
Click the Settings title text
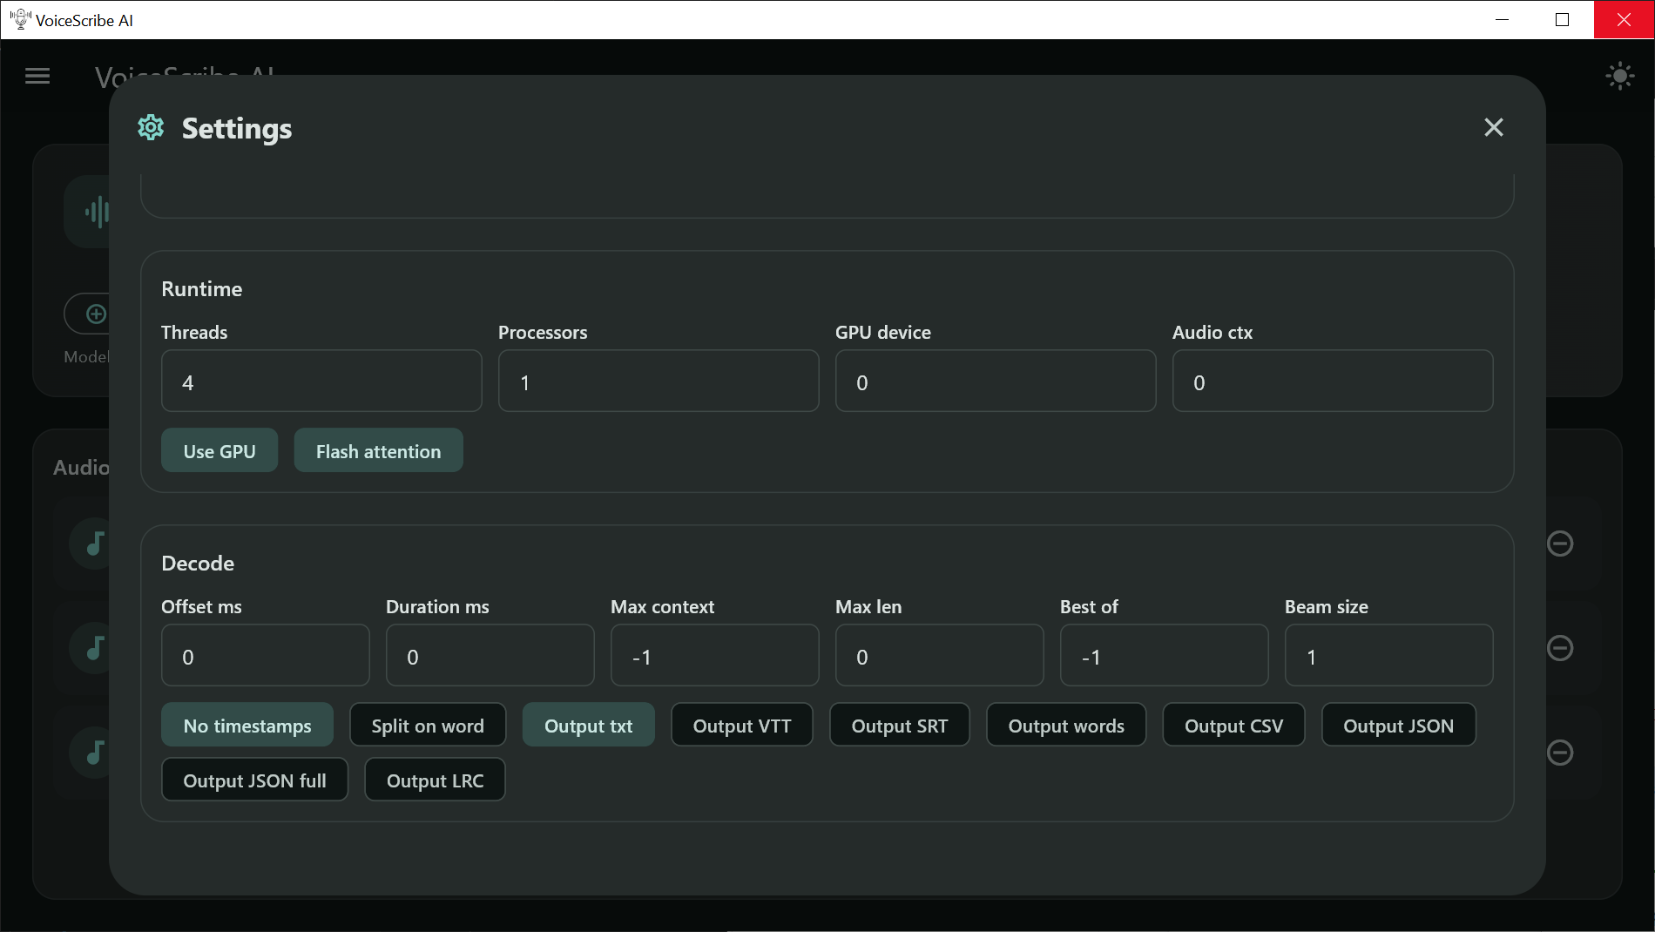237,128
